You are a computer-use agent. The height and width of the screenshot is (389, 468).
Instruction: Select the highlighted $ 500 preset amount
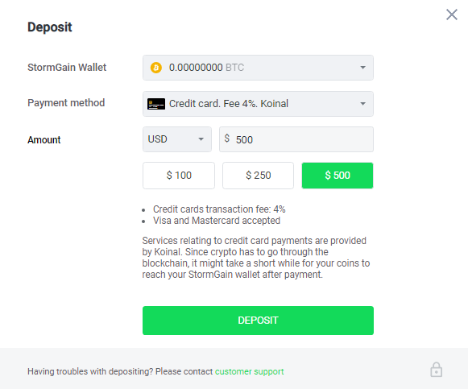click(x=338, y=176)
